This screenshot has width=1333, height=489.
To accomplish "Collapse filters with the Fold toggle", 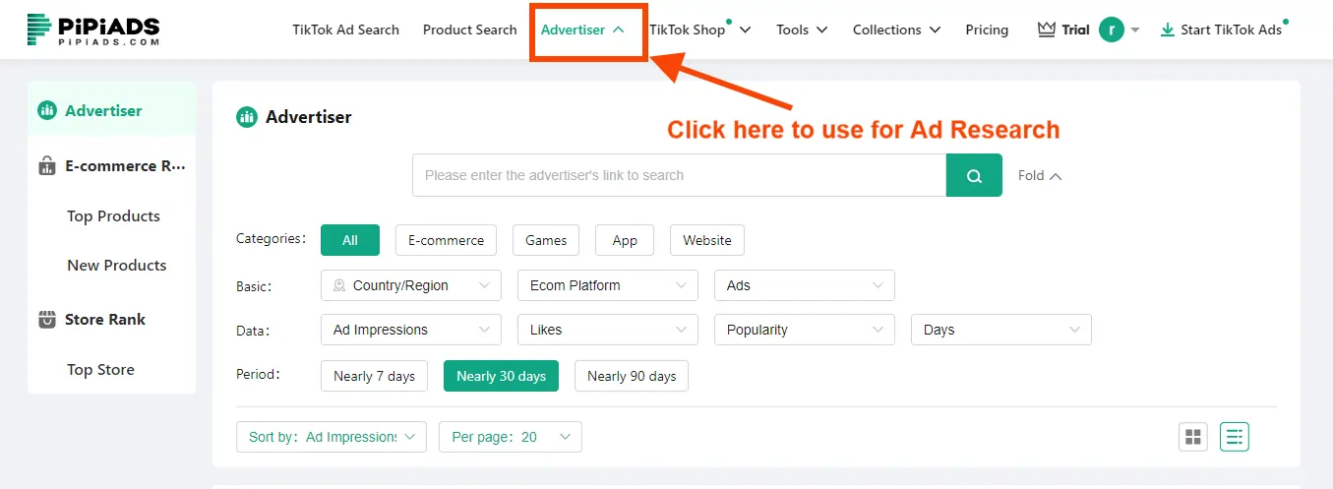I will click(x=1040, y=175).
